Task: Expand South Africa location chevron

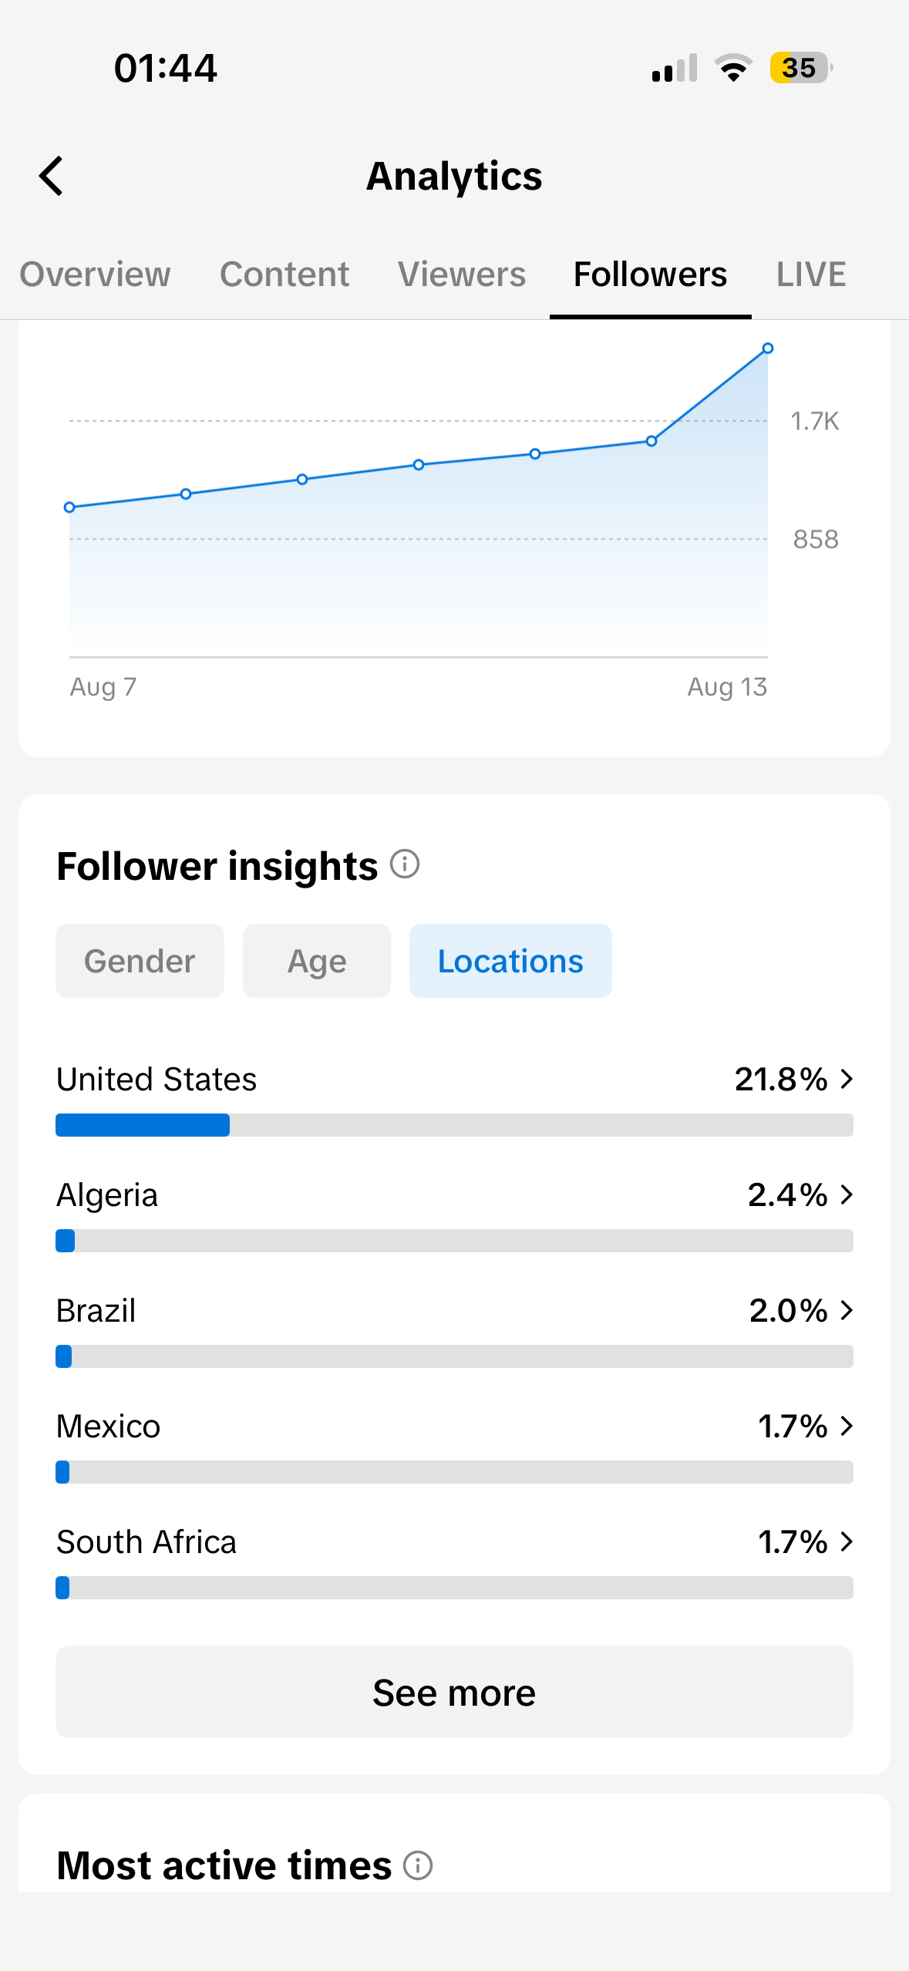Action: pyautogui.click(x=847, y=1541)
